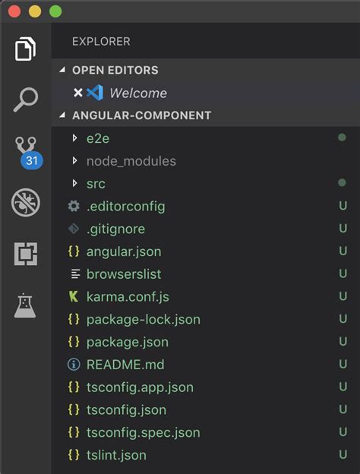Click the braces icon of tsconfig.json
The width and height of the screenshot is (360, 474).
[74, 410]
